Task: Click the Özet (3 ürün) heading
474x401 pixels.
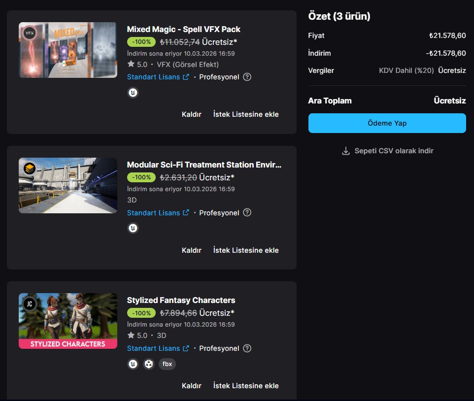Action: (339, 16)
